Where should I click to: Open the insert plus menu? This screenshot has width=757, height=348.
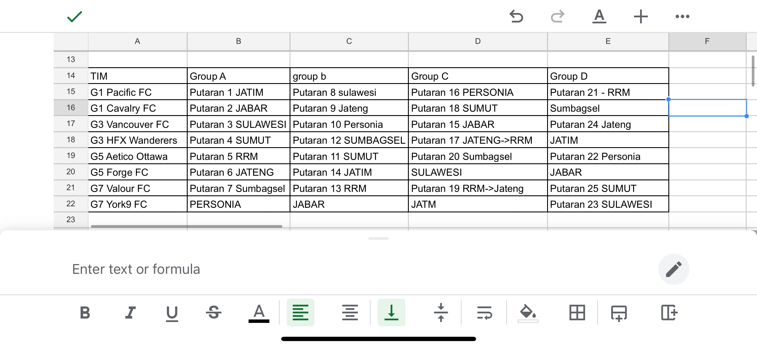tap(641, 16)
